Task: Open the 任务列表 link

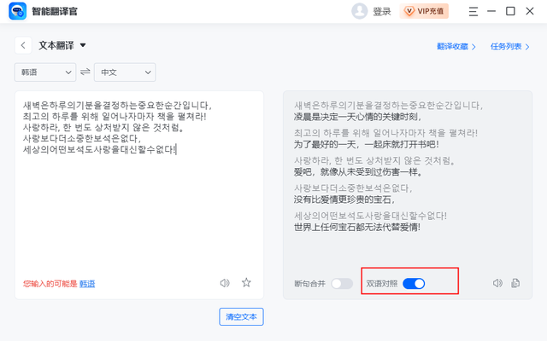Action: (509, 47)
